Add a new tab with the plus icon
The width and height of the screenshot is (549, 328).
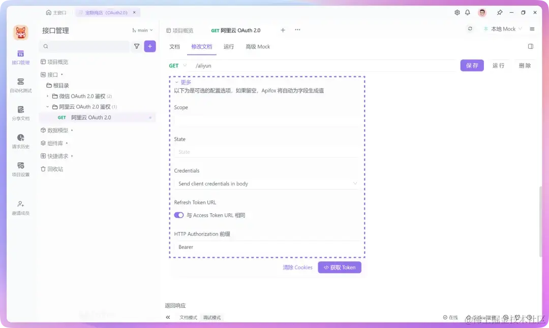(x=283, y=30)
